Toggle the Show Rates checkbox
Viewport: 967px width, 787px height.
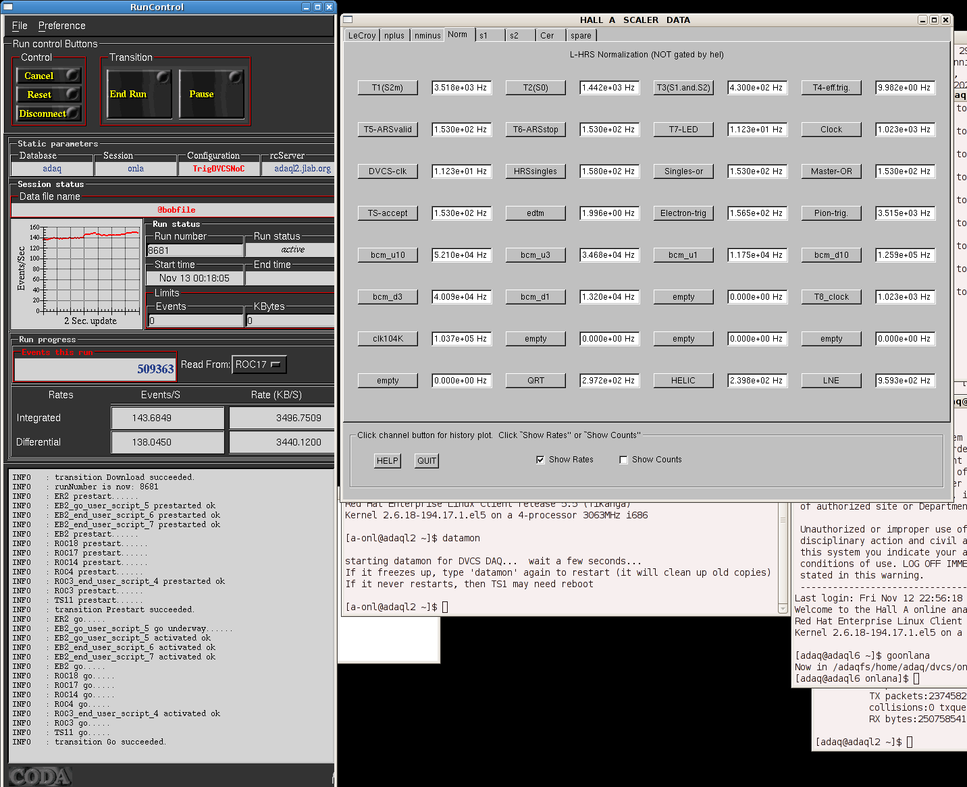tap(540, 460)
